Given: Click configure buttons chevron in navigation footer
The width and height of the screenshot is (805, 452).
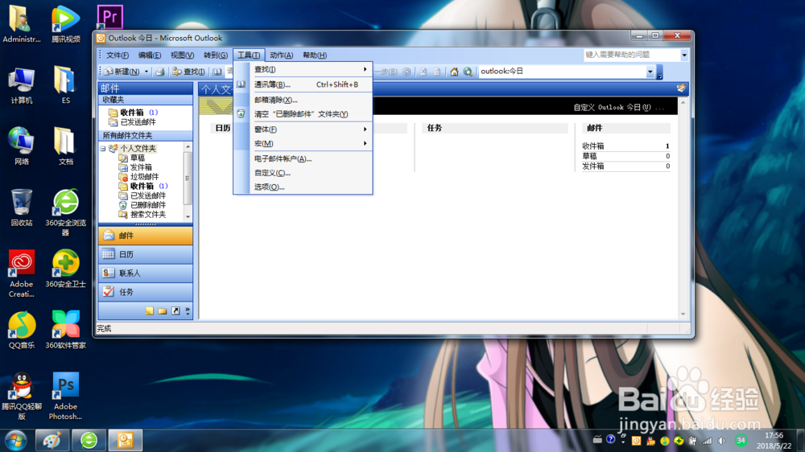Looking at the screenshot, I should pyautogui.click(x=188, y=311).
